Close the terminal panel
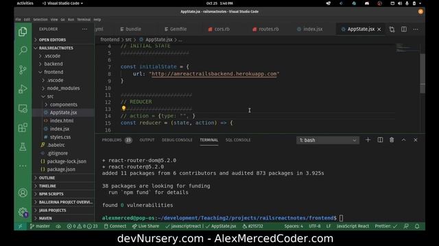 click(x=416, y=139)
